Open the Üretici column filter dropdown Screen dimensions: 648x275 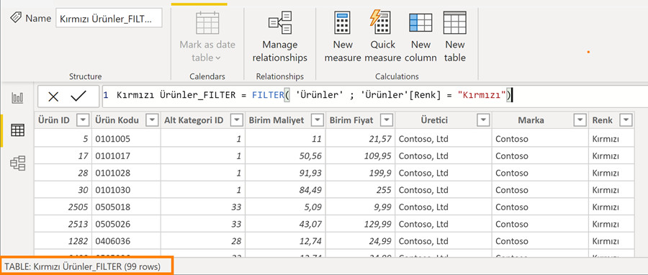point(482,120)
